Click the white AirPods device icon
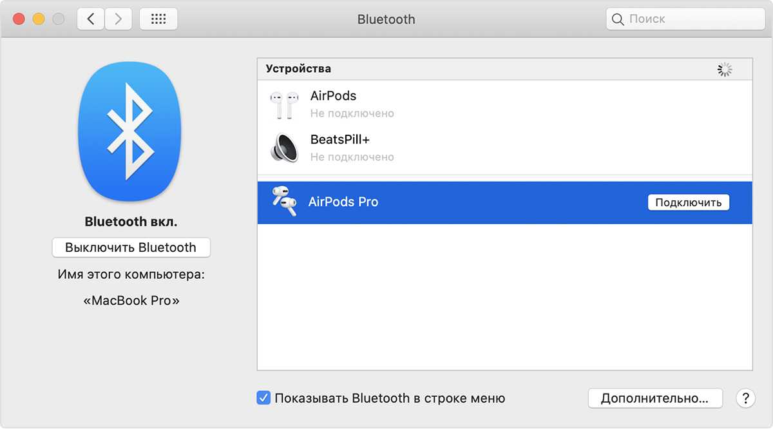 284,104
